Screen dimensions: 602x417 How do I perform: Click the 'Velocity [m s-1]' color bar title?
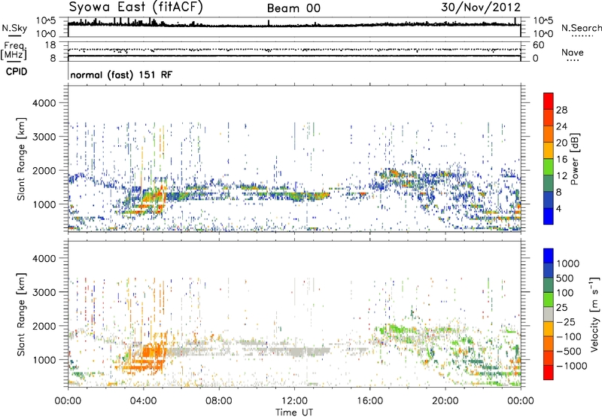point(594,314)
